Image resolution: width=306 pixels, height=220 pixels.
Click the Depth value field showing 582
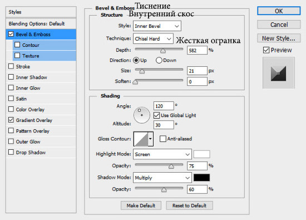[x=197, y=51]
